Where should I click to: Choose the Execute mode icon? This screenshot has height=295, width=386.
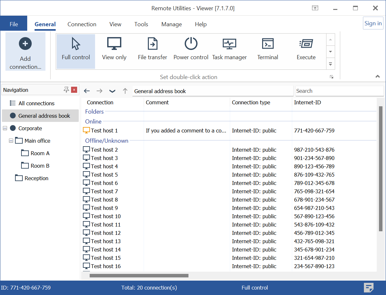[306, 44]
